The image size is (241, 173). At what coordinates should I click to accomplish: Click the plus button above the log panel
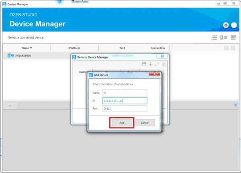click(10, 105)
